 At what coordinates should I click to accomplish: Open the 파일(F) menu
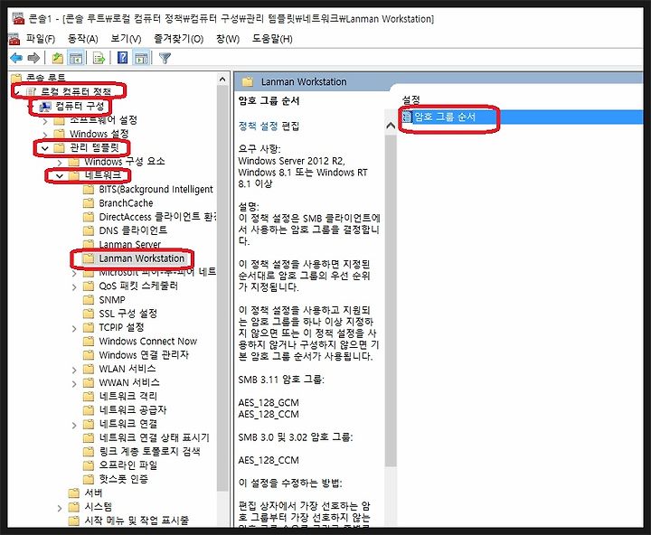(41, 39)
